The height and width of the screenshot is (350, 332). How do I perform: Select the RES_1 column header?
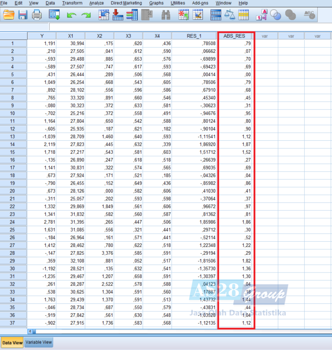[194, 36]
